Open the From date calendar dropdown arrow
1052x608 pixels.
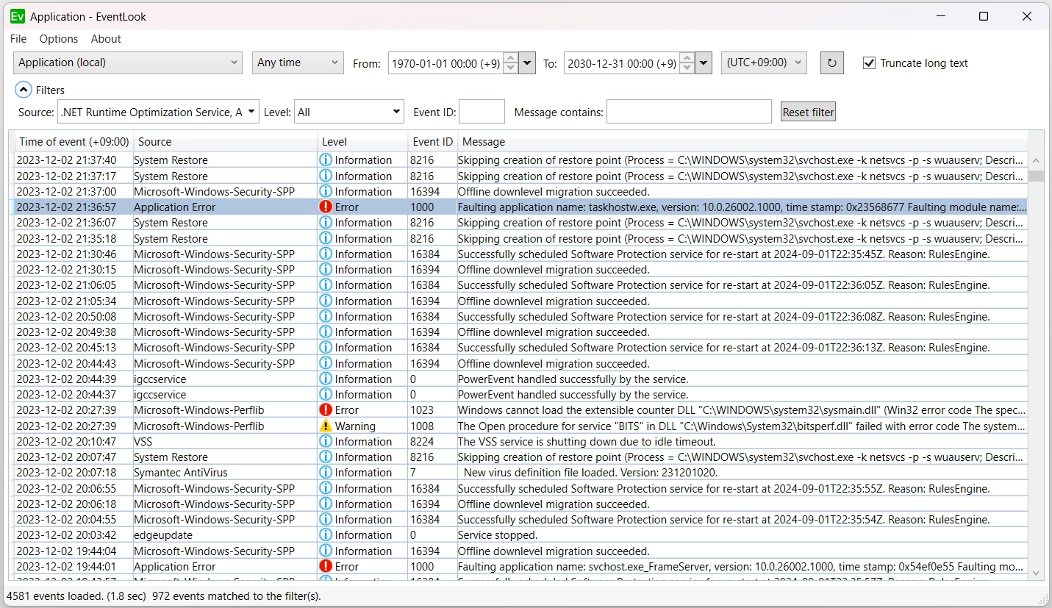click(527, 63)
